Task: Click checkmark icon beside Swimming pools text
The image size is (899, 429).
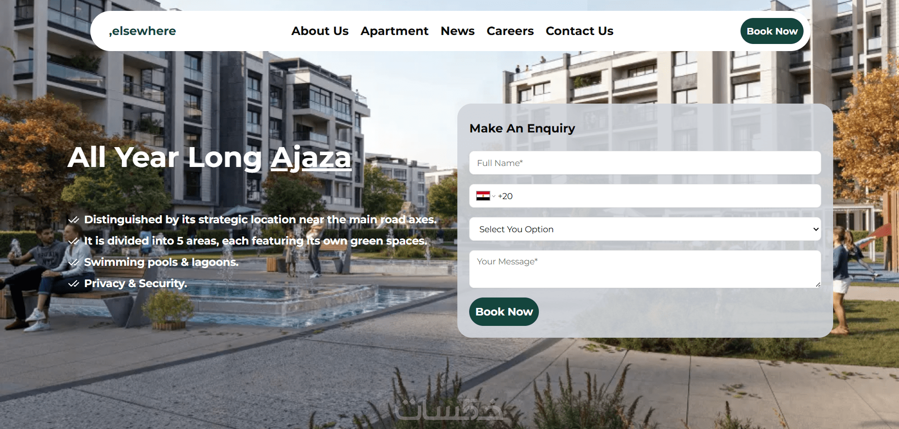Action: coord(73,263)
